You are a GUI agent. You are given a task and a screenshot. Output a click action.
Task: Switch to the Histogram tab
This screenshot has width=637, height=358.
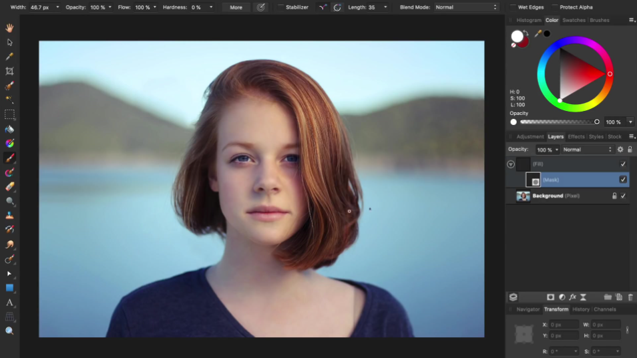click(x=529, y=20)
